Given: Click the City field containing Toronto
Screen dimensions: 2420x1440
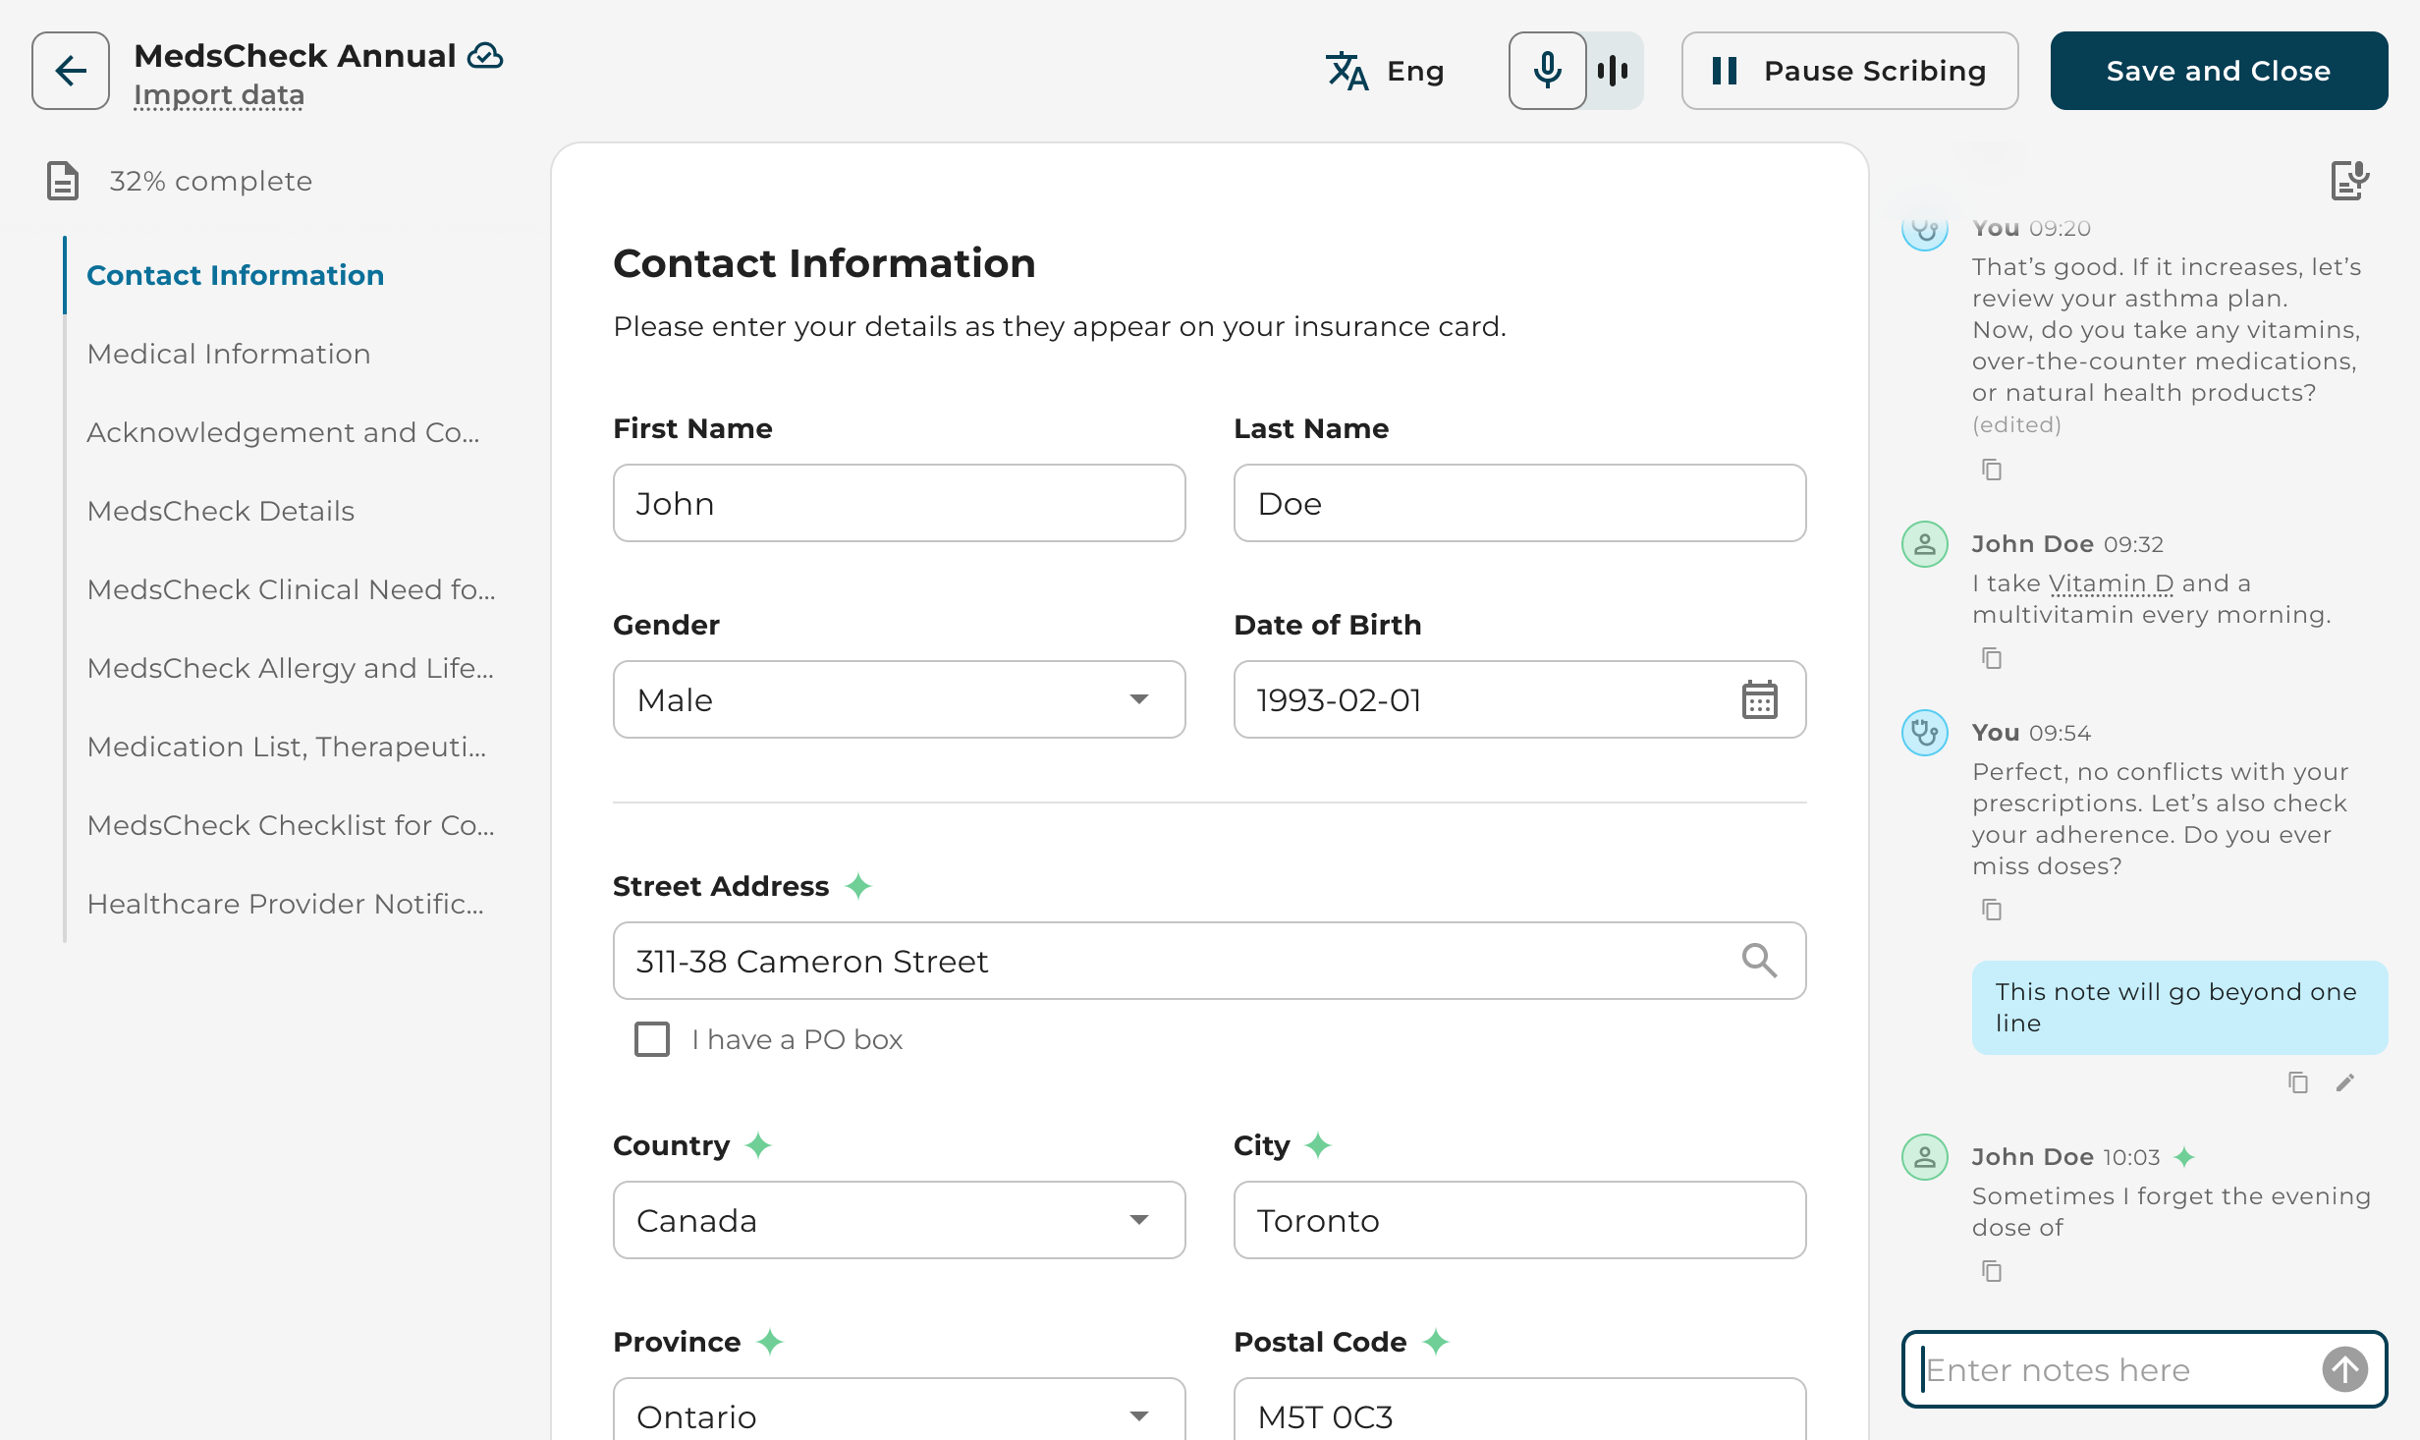Looking at the screenshot, I should point(1519,1220).
